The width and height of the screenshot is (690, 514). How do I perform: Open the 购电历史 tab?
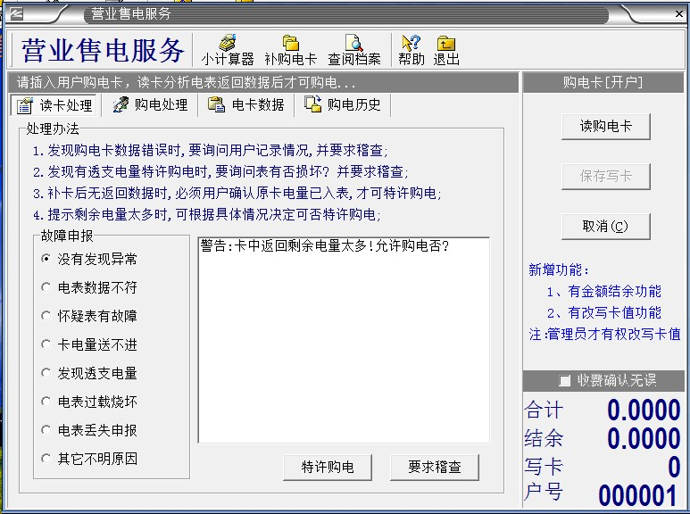(x=343, y=105)
